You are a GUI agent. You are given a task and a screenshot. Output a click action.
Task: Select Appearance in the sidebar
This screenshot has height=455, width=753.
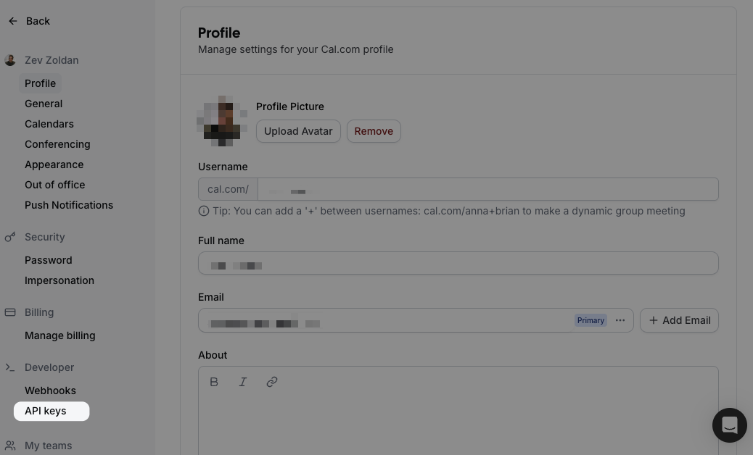pyautogui.click(x=54, y=164)
